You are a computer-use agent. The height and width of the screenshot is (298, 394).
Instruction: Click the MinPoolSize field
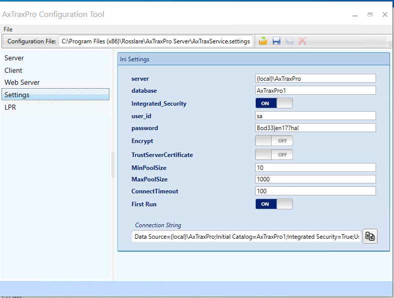[x=316, y=167]
